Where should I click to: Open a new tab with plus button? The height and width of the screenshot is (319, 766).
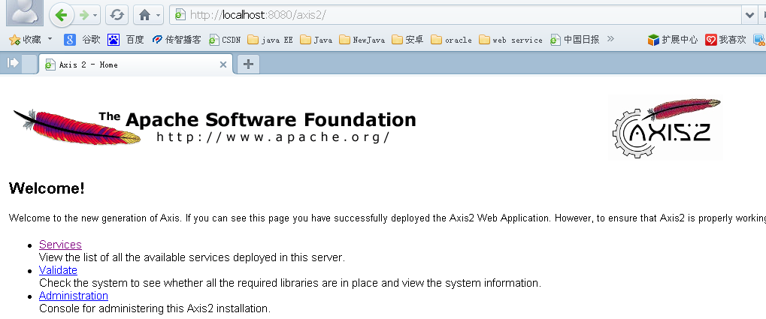[248, 64]
